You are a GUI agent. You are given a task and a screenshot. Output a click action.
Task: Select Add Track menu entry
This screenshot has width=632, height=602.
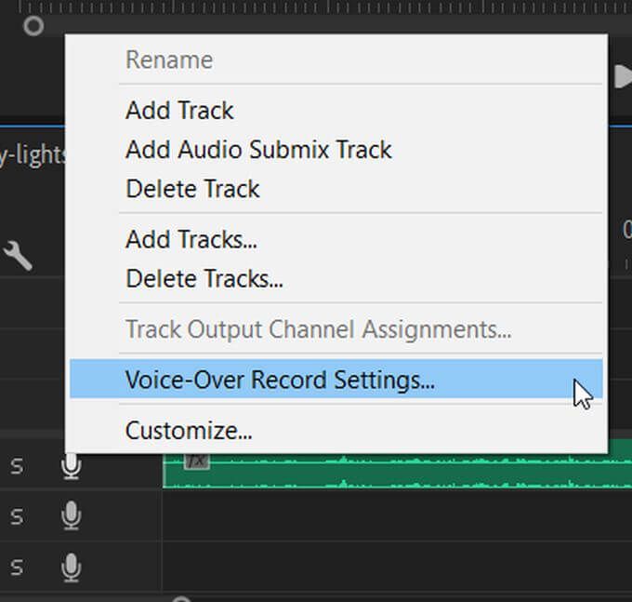point(336,110)
